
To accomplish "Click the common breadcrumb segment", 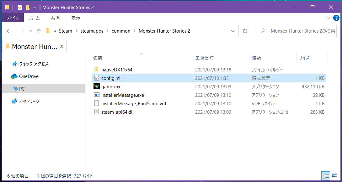I will click(x=121, y=31).
